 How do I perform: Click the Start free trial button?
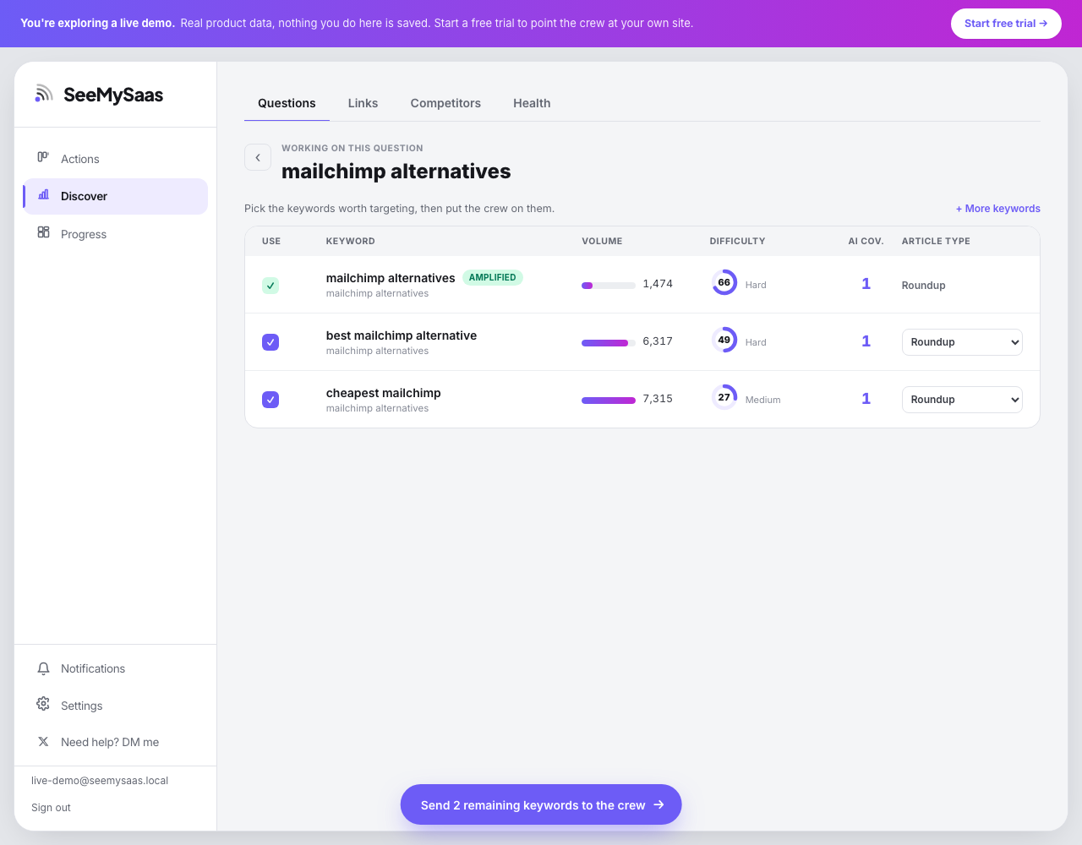click(x=1006, y=24)
